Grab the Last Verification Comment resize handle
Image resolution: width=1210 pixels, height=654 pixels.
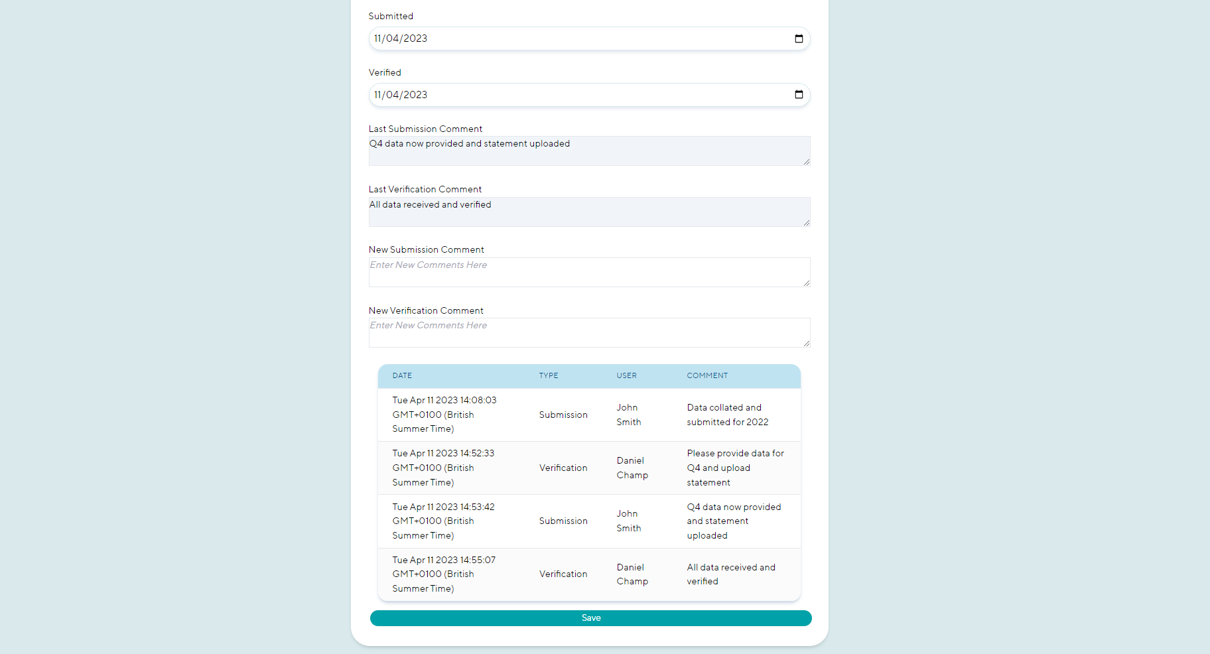point(806,223)
